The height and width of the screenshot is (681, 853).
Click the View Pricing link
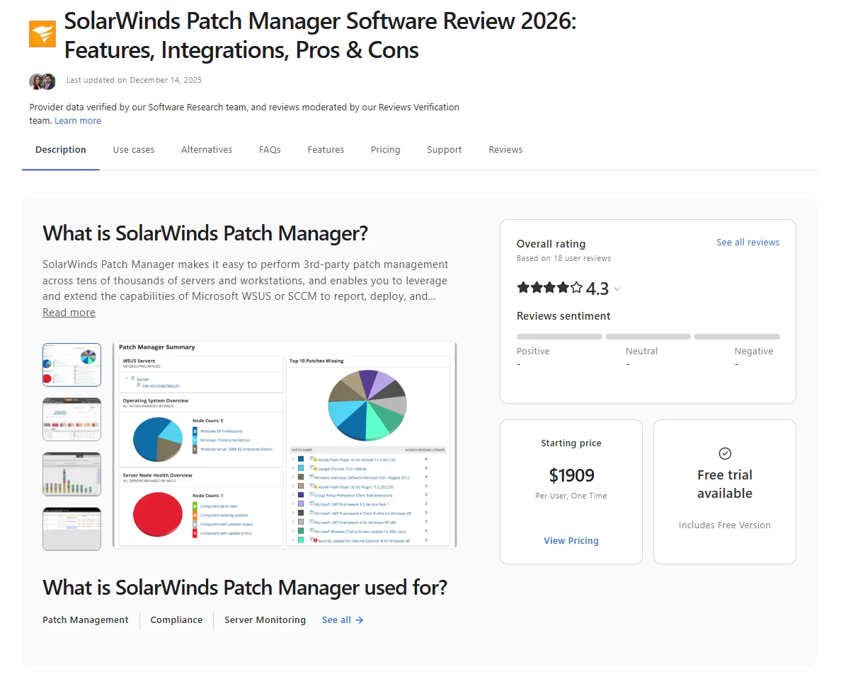click(x=571, y=540)
